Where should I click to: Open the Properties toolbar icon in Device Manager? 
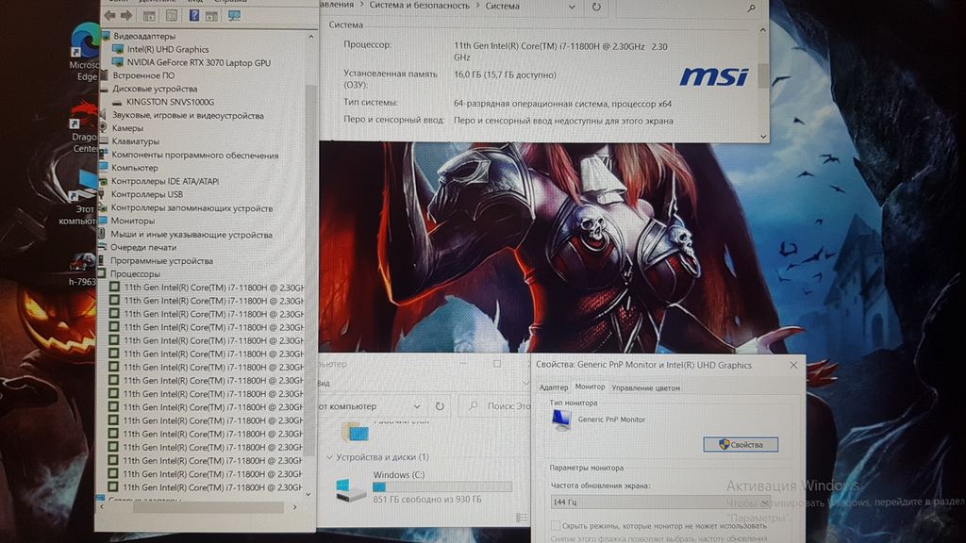[x=172, y=15]
